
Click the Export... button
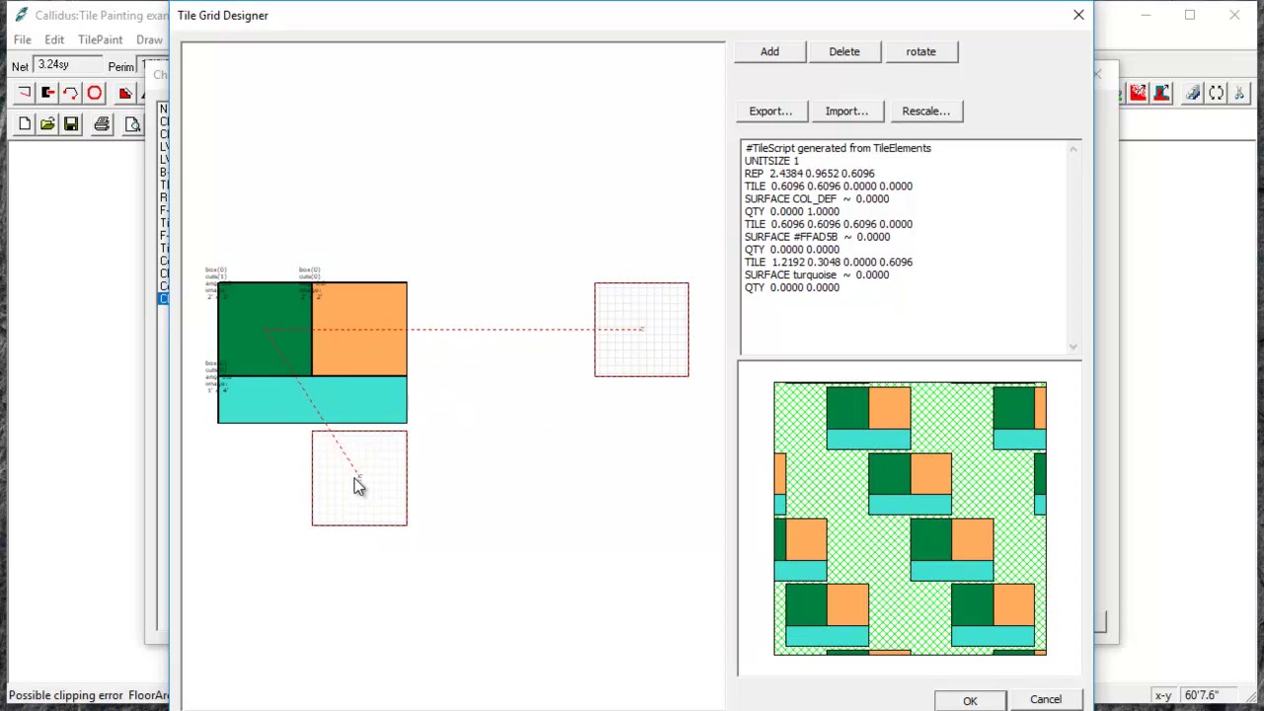point(770,111)
